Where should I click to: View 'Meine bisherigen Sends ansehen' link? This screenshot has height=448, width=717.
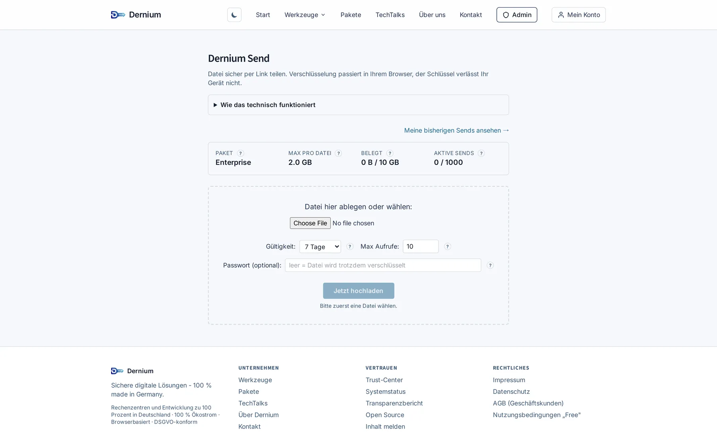tap(456, 130)
